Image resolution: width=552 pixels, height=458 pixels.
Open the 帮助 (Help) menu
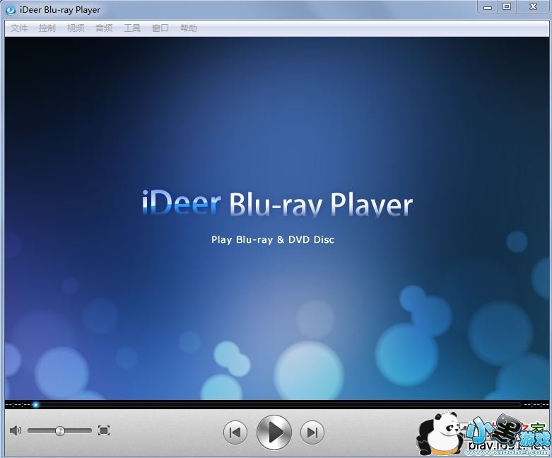pos(188,28)
